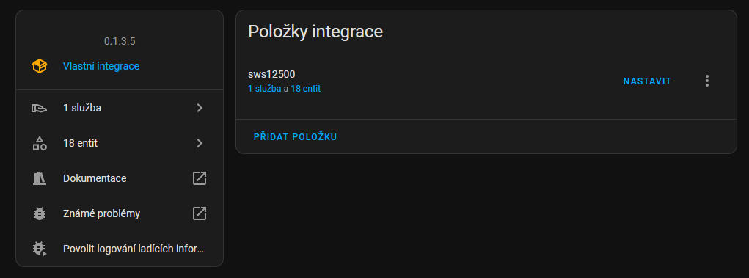Click the orange custom integration box icon
The image size is (749, 278).
tap(39, 66)
